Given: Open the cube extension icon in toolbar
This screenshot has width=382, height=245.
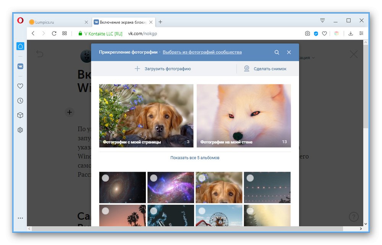Looking at the screenshot, I should tap(337, 33).
